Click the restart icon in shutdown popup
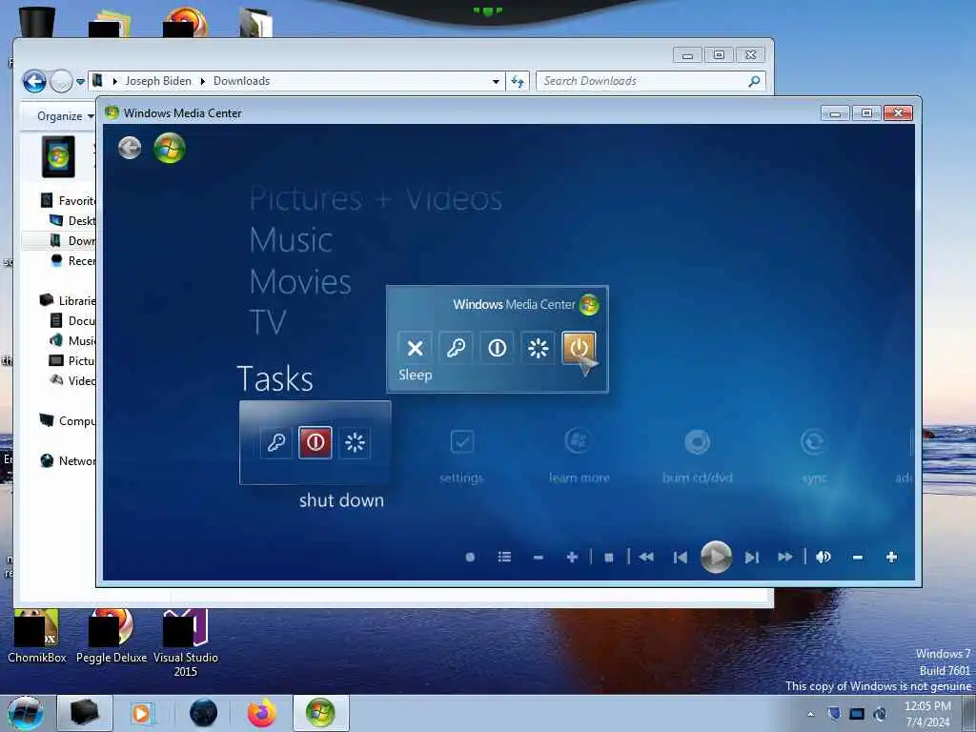 pos(538,348)
